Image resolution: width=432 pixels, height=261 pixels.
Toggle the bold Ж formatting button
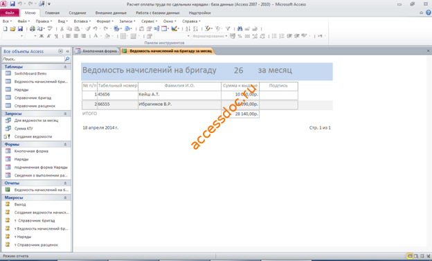pos(42,36)
